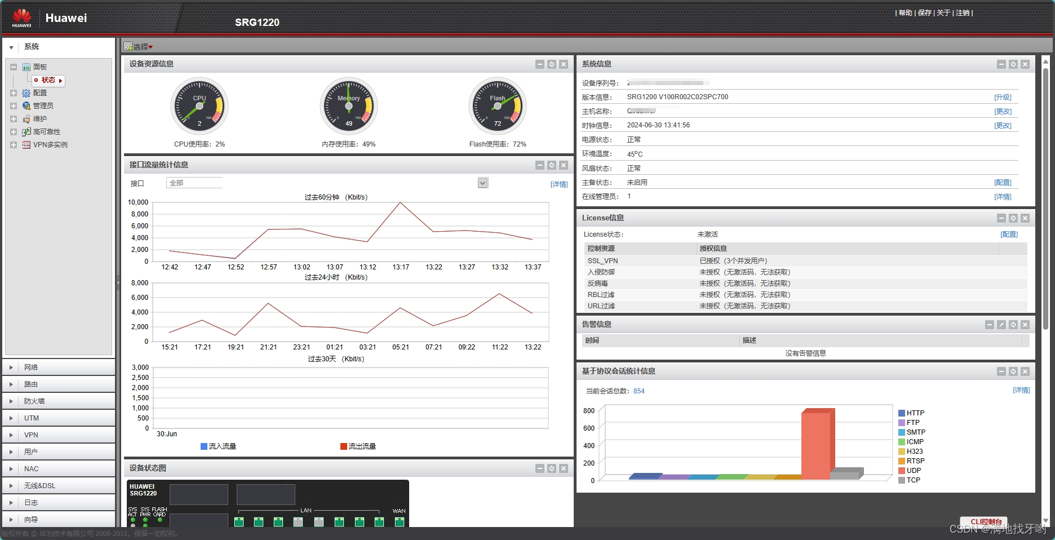
Task: Expand the 防火墙 sidebar section
Action: click(59, 401)
